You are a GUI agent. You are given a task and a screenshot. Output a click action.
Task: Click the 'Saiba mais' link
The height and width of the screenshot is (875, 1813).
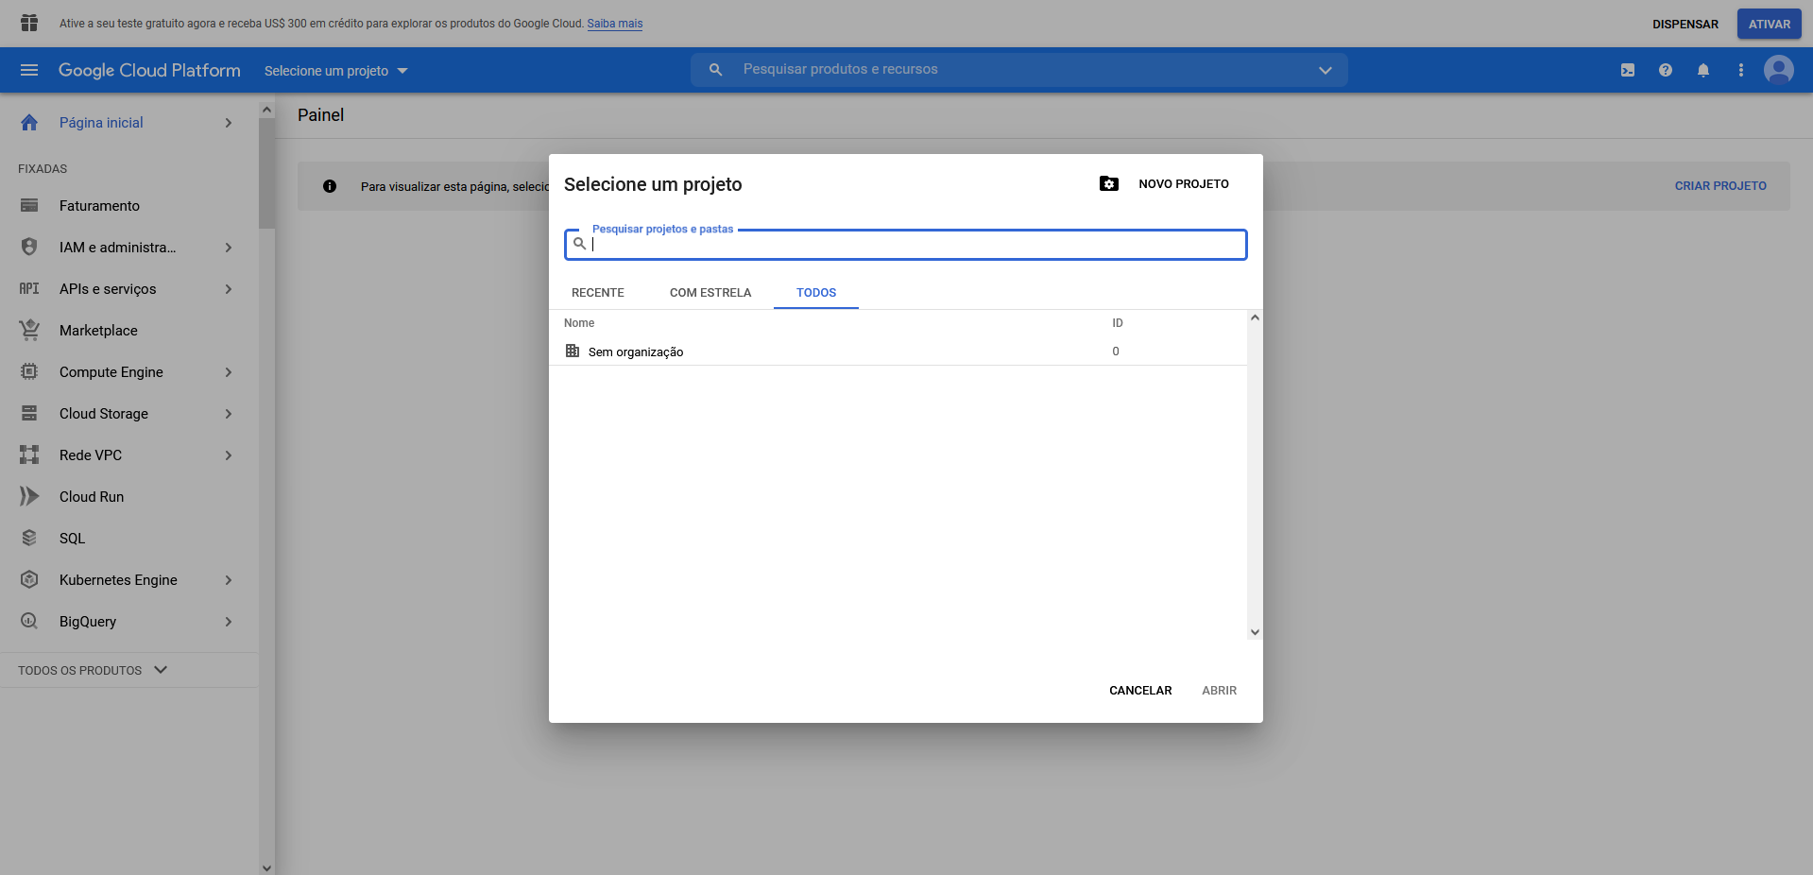point(614,24)
